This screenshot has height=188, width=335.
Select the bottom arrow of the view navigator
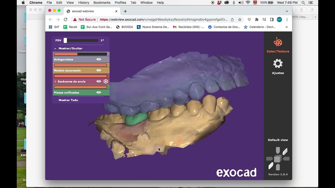(x=278, y=167)
